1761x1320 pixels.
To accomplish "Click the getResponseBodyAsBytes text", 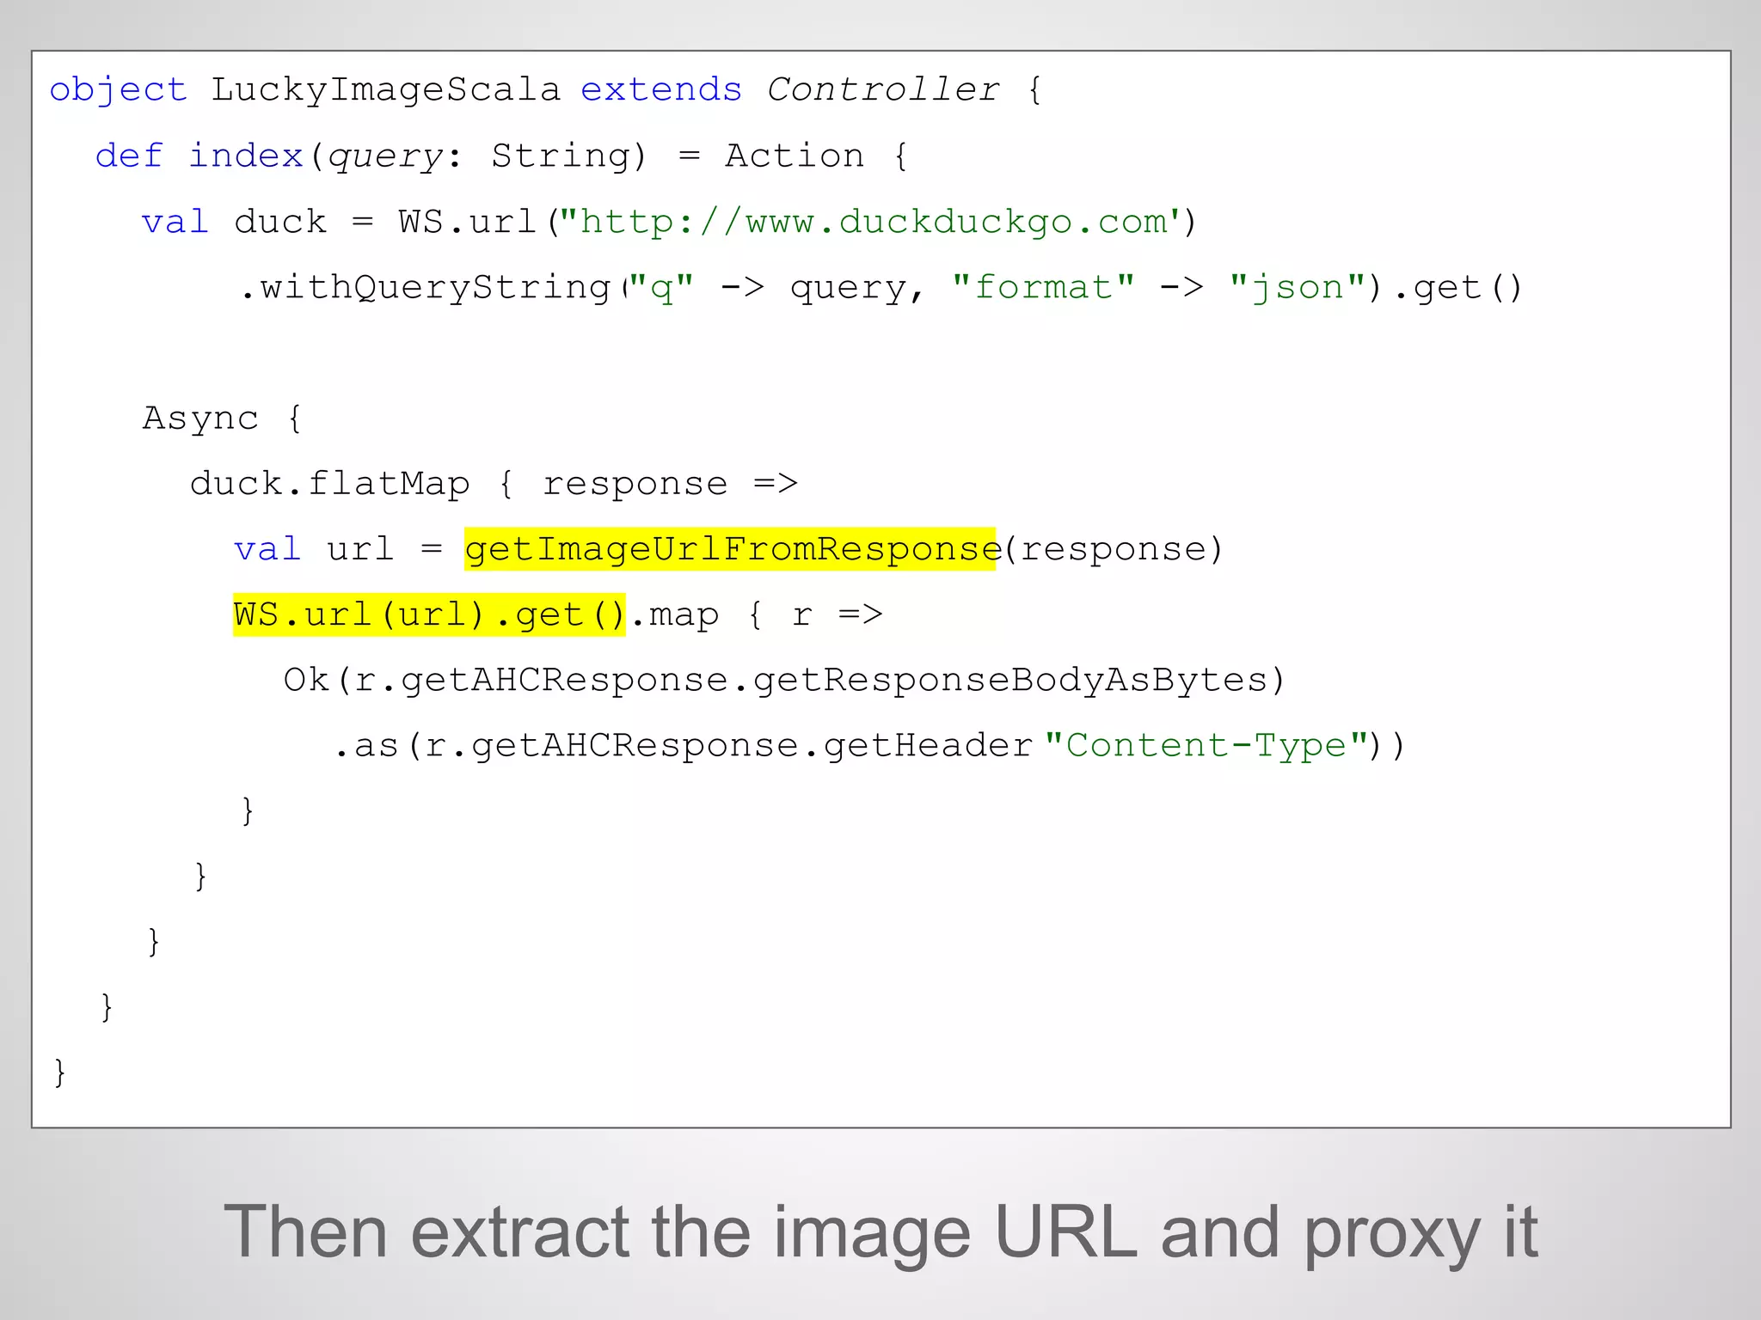I will click(1010, 680).
